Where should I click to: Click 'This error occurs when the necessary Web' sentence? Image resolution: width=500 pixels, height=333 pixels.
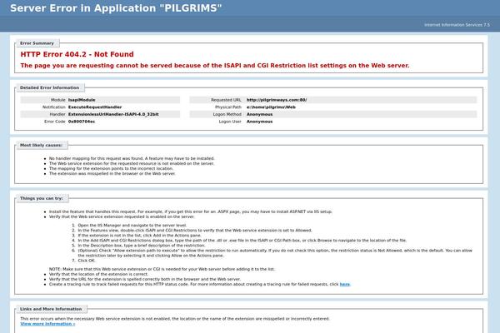[x=175, y=319]
